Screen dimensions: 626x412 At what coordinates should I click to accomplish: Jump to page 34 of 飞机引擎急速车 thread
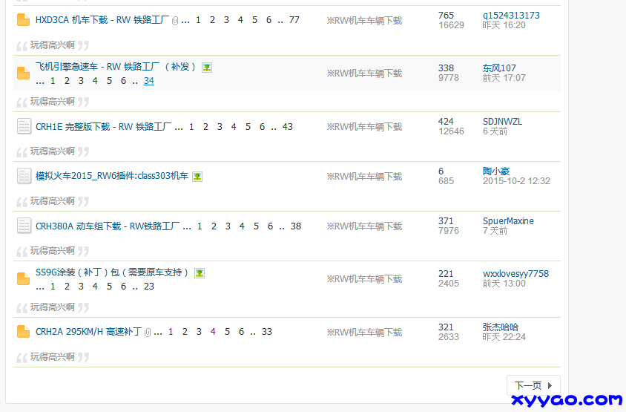tap(149, 81)
